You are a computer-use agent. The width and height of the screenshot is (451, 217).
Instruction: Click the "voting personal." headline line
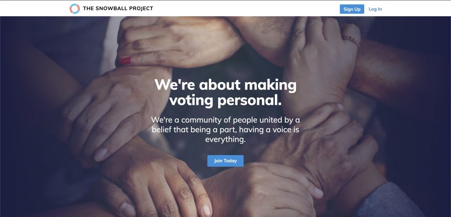(225, 100)
